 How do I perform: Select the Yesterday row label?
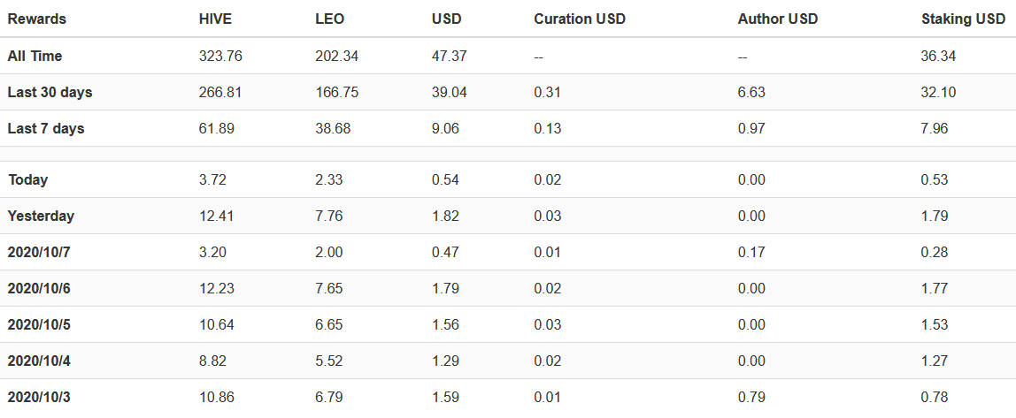pos(41,217)
